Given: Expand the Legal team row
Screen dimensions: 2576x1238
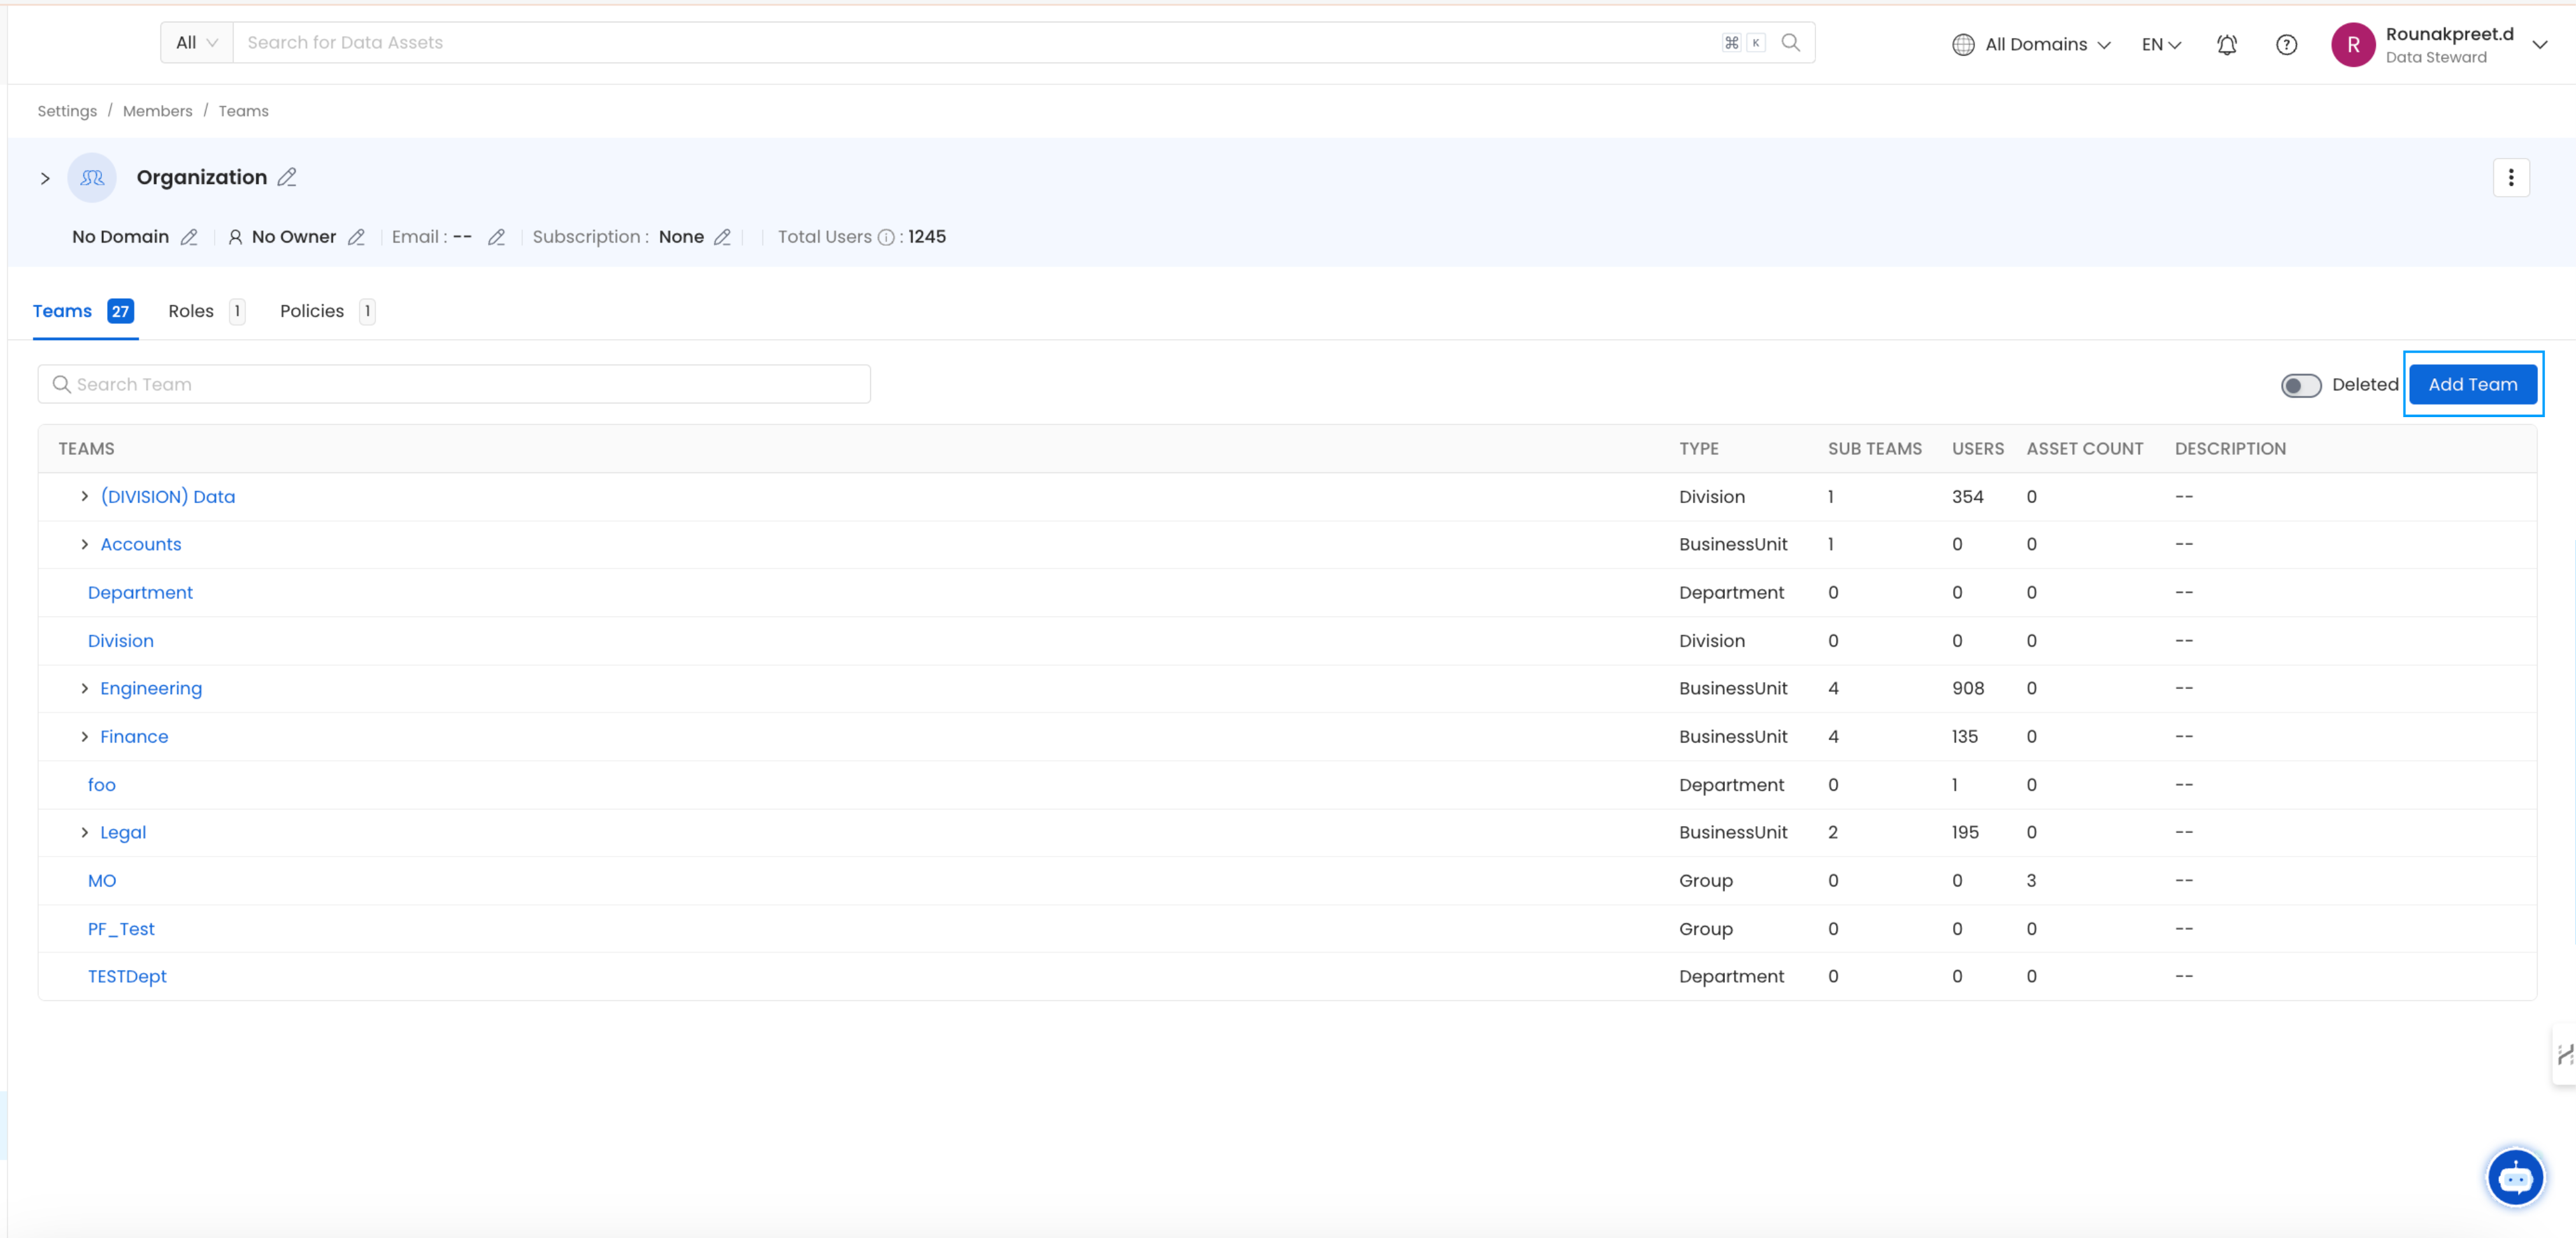Looking at the screenshot, I should [x=84, y=831].
